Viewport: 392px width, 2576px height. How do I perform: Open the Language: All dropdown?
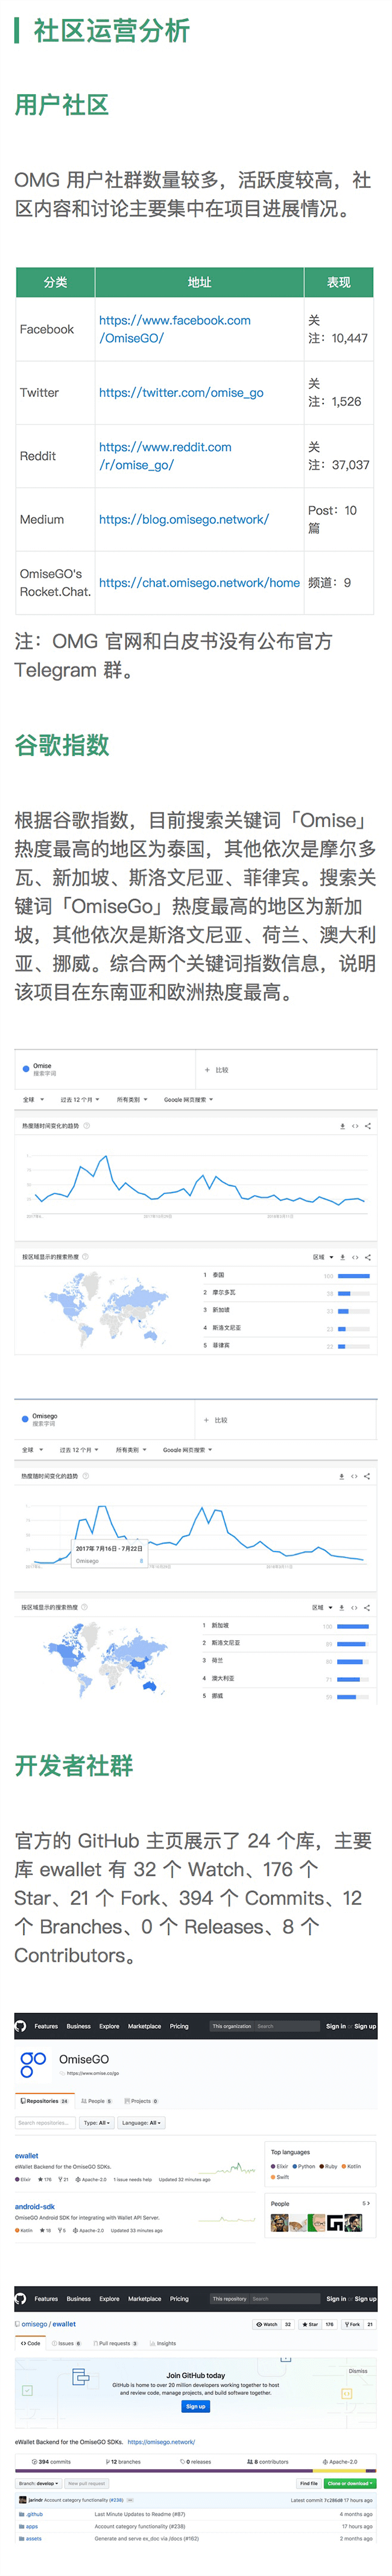coord(142,2123)
